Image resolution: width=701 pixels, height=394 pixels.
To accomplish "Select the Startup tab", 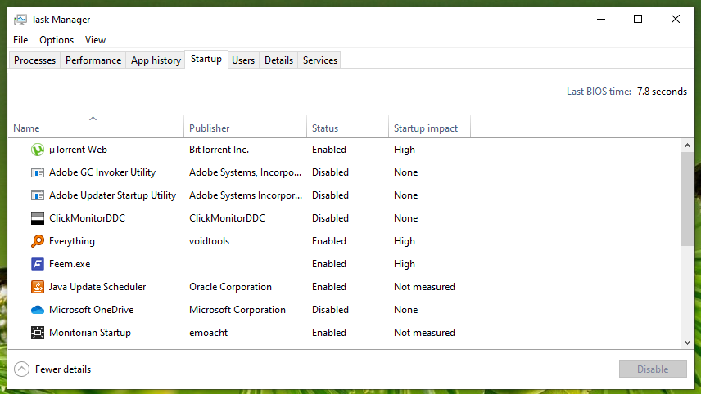I will click(206, 59).
